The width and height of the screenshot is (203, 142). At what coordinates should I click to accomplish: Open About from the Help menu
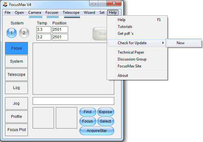point(137,76)
